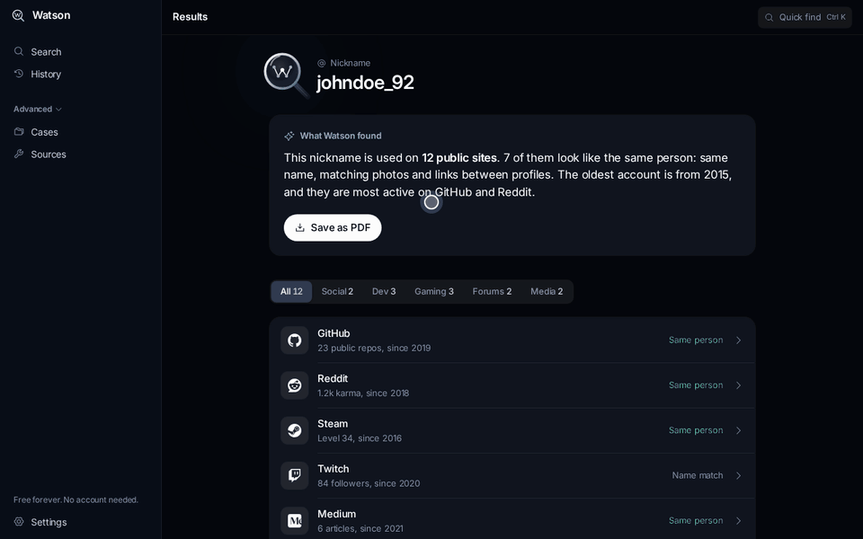Click the sparkle icon beside What Watson found

(289, 136)
